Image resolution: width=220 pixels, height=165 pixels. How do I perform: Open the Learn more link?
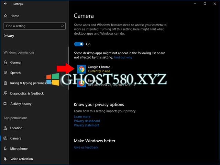tap(82, 117)
